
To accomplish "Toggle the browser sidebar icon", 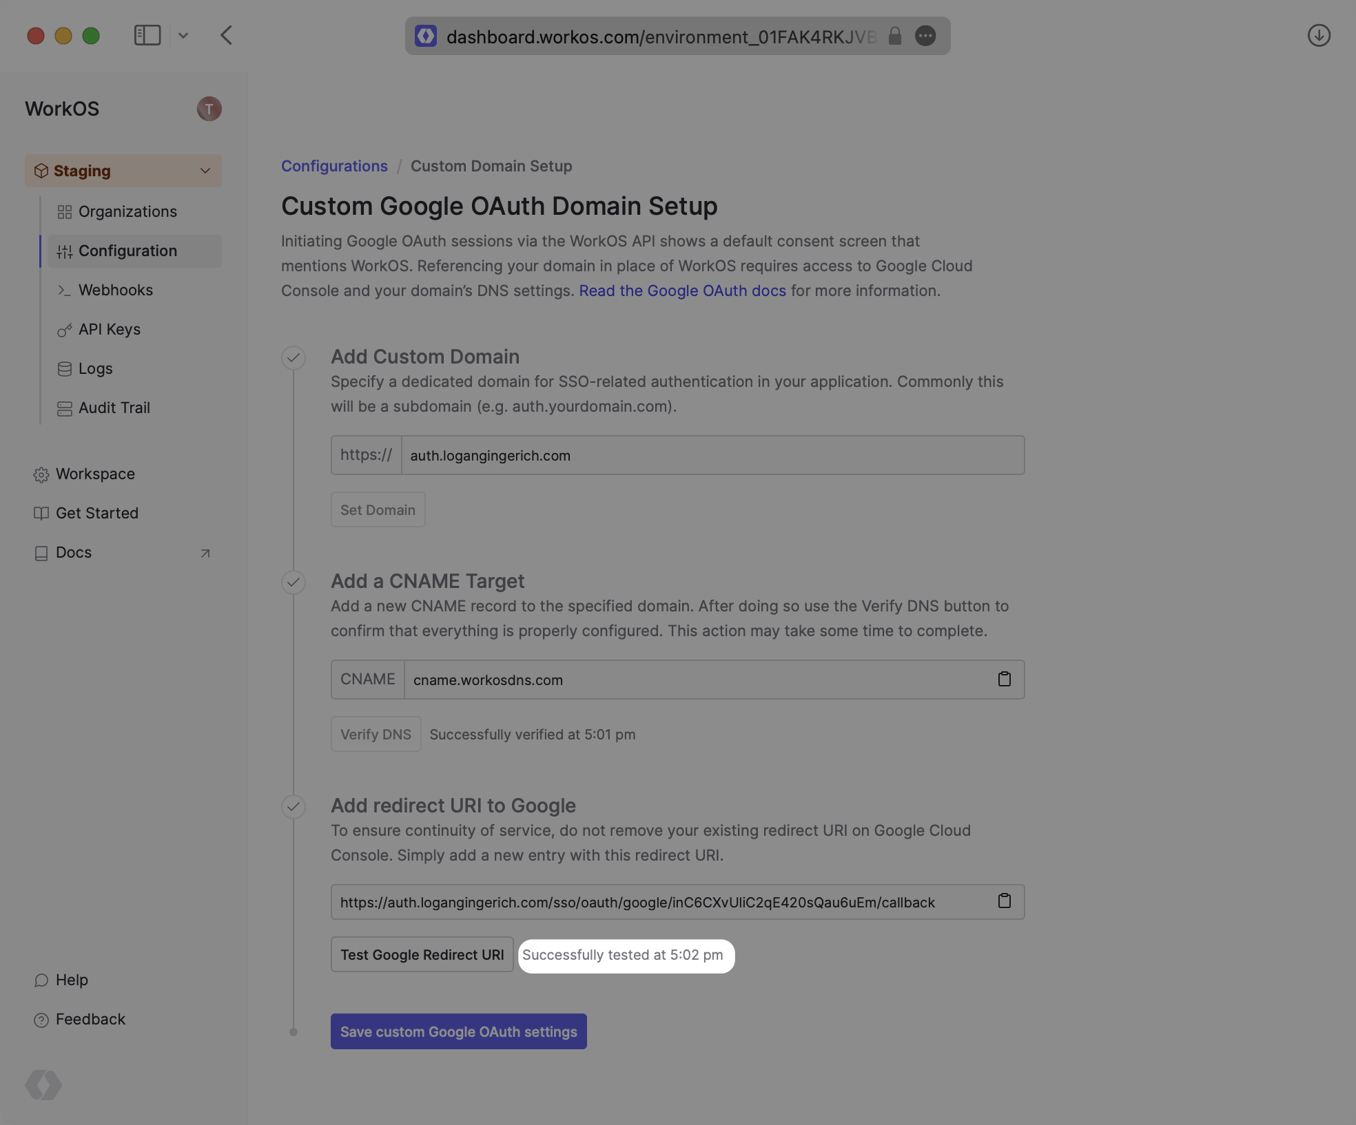I will (147, 36).
